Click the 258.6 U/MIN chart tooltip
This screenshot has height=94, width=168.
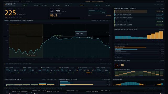81,33
